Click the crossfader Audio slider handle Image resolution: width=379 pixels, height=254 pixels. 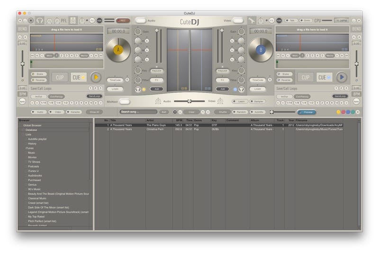point(189,101)
